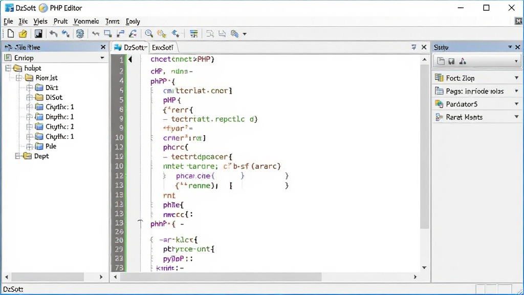The image size is (524, 295).
Task: Click the dark save icon in Sieto panel toolbar
Action: (x=451, y=61)
